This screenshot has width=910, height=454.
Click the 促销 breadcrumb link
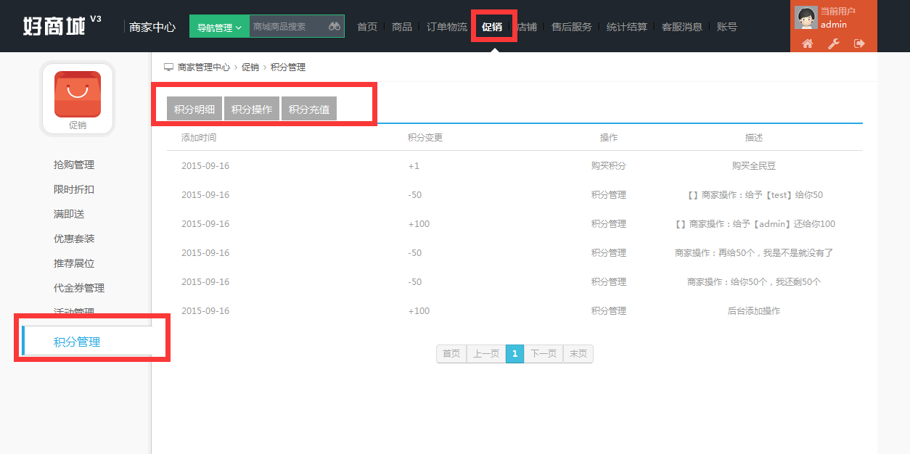[250, 67]
